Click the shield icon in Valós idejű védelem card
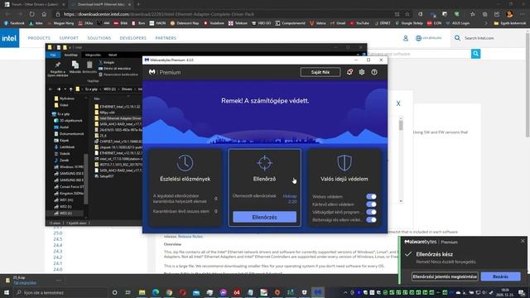Image resolution: width=530 pixels, height=298 pixels. 344,163
